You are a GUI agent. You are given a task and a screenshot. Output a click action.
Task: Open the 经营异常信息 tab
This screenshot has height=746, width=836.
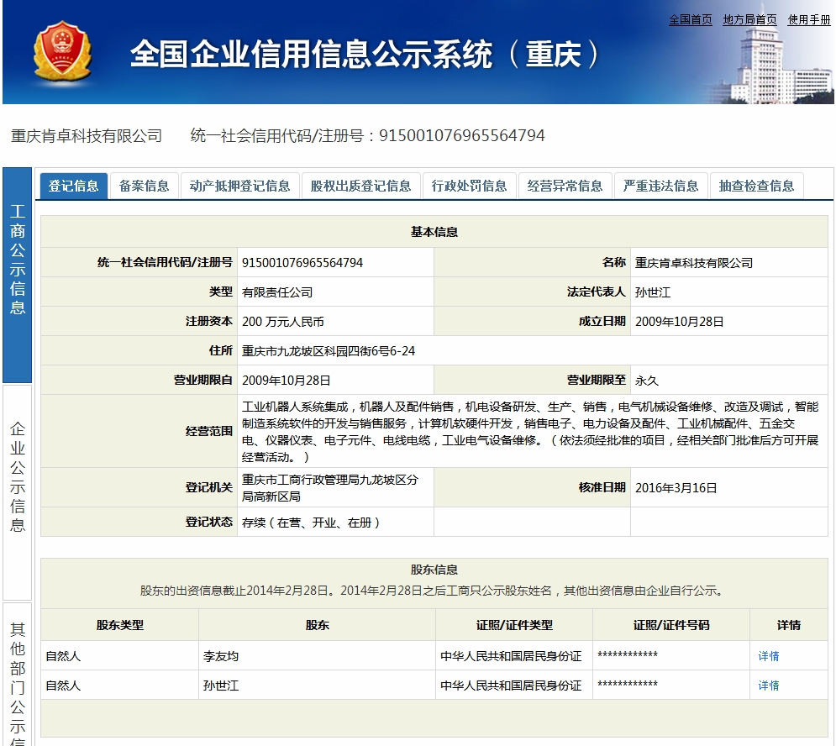[565, 186]
